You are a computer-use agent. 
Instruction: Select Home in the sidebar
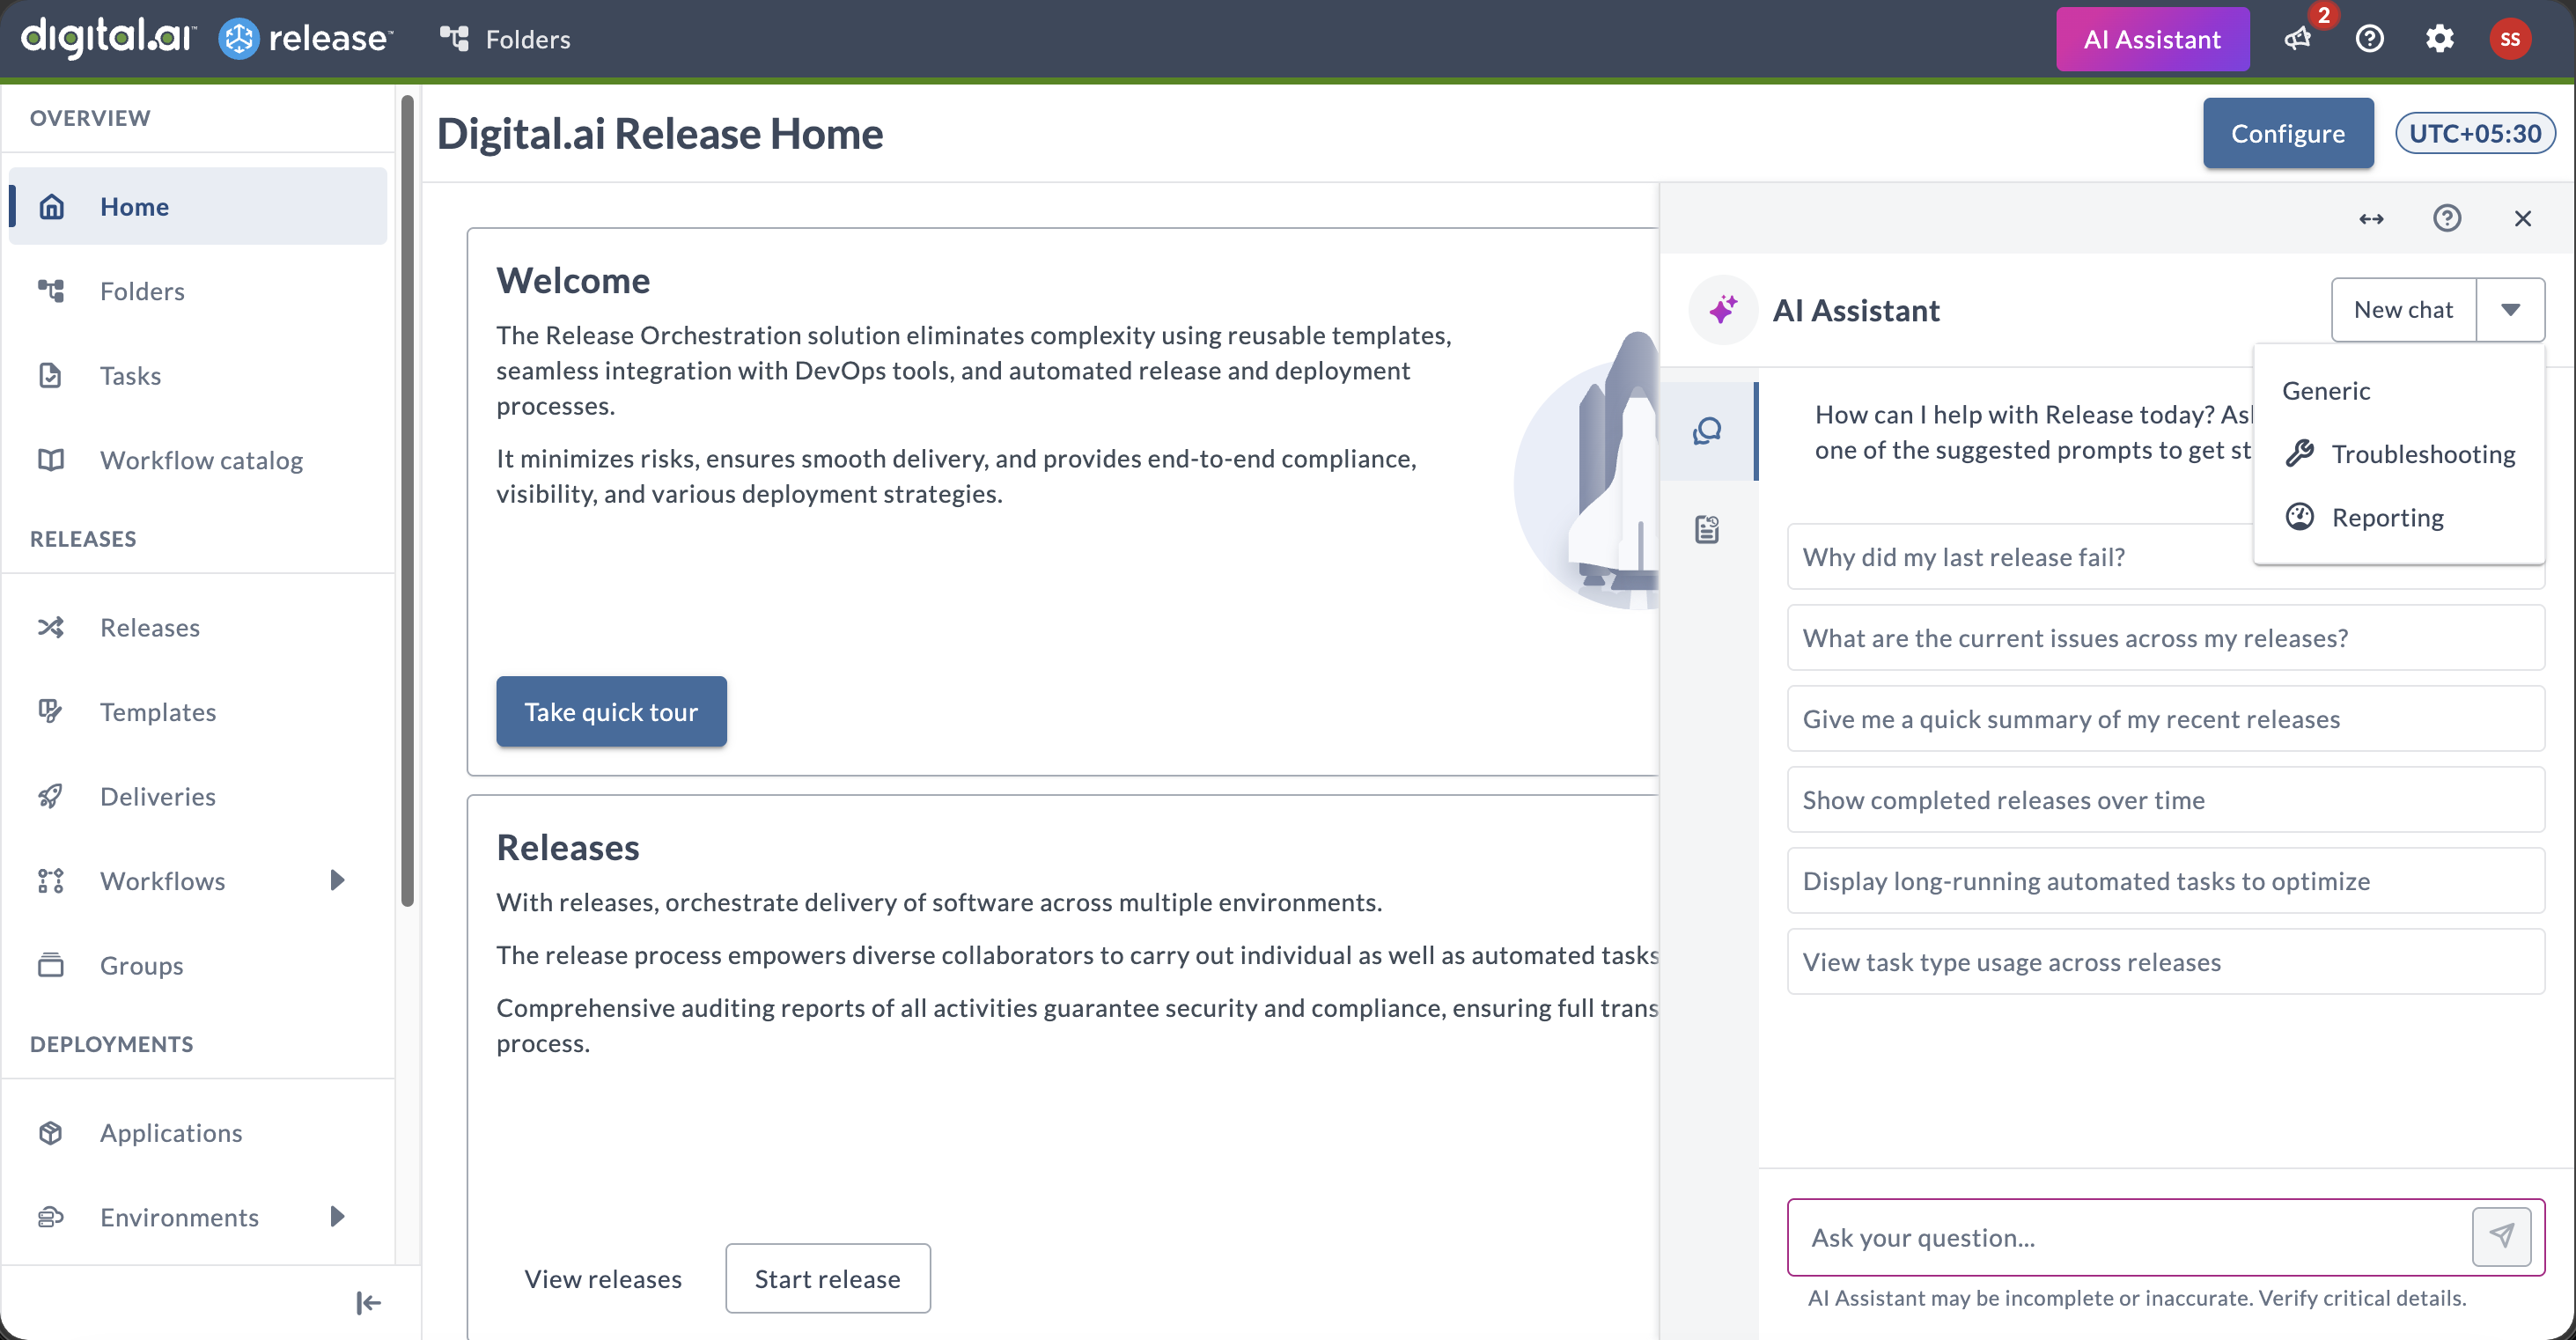click(198, 206)
